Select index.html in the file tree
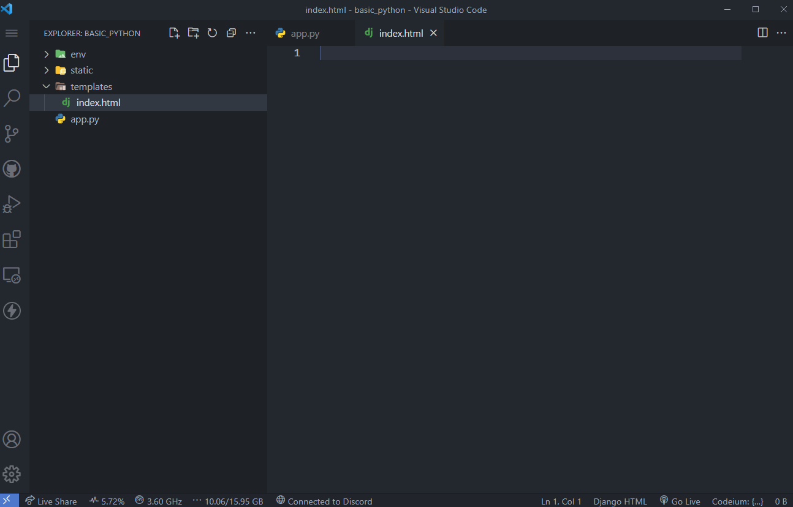Screen dimensions: 793x507 tap(148, 102)
